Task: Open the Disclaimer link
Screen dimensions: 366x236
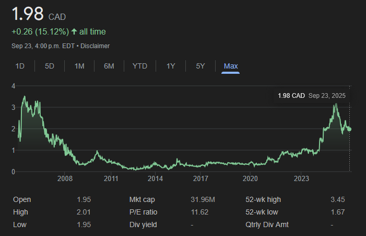Action: (x=95, y=46)
